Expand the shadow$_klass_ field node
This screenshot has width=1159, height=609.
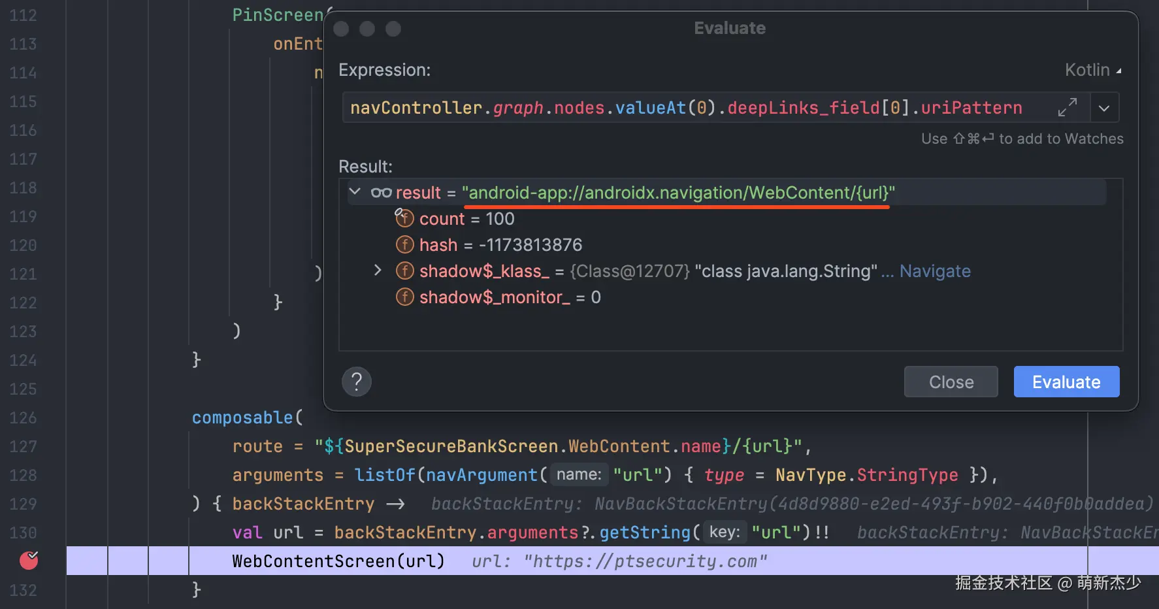(x=378, y=271)
